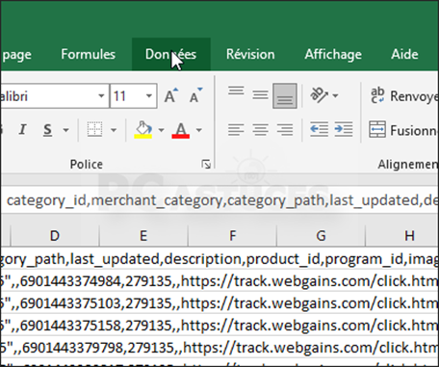
Task: Expand the font name dropdown arrow
Action: [x=101, y=96]
